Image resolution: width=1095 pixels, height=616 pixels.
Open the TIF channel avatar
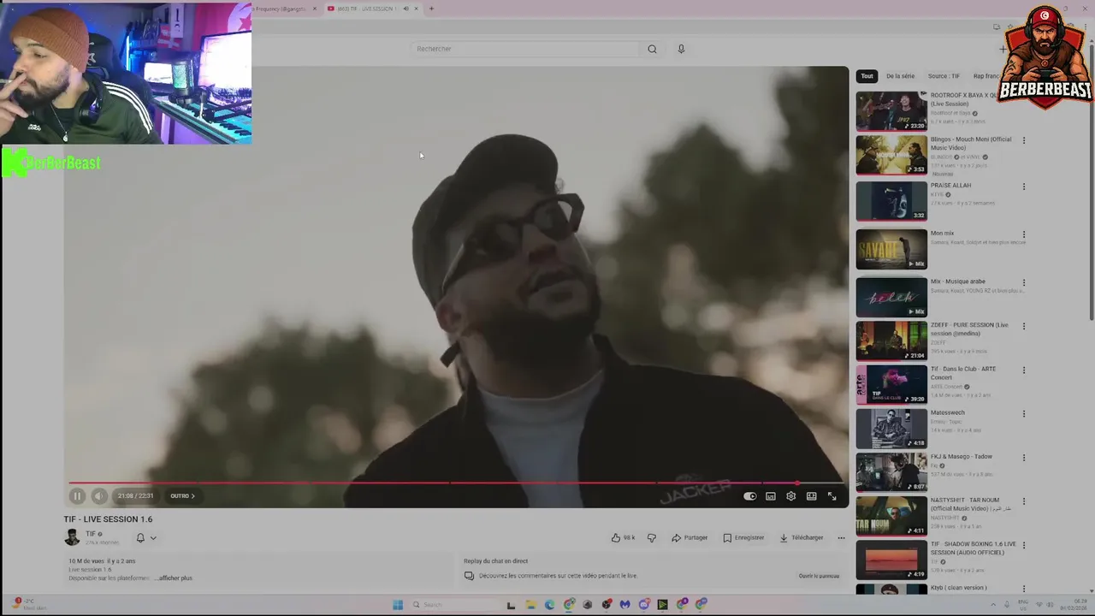pos(73,537)
